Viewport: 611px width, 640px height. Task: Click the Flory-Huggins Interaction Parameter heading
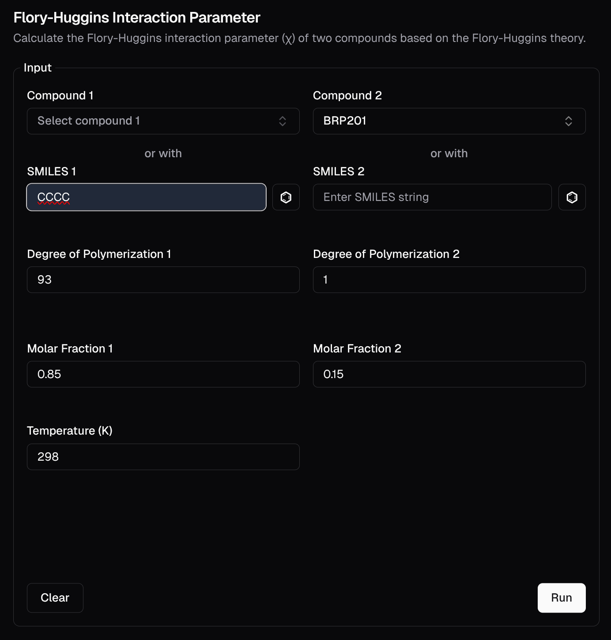(x=137, y=18)
